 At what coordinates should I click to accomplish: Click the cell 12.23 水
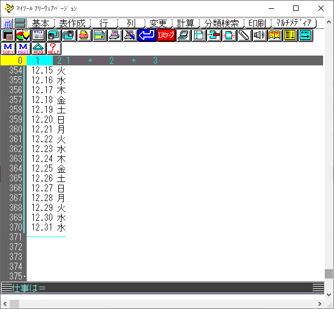coord(48,149)
